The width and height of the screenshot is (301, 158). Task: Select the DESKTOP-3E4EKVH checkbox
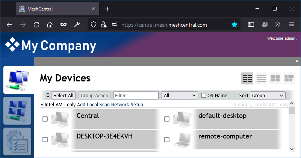tap(45, 139)
